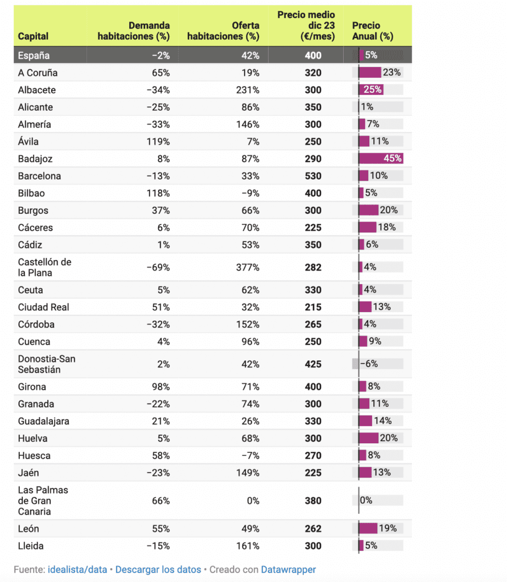Click the Descargar los datos link
This screenshot has width=507, height=582.
coord(158,569)
